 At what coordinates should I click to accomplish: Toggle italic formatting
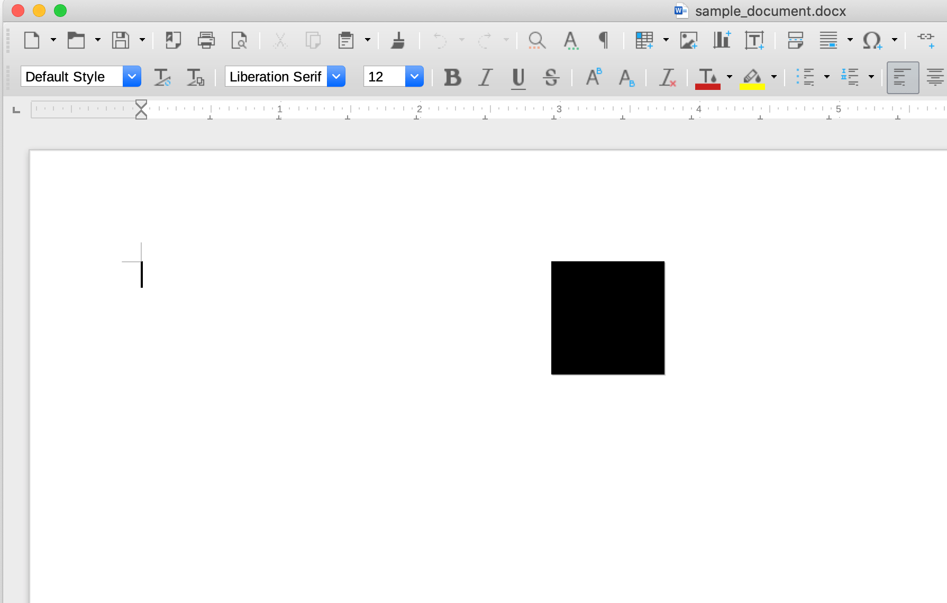[x=485, y=77]
